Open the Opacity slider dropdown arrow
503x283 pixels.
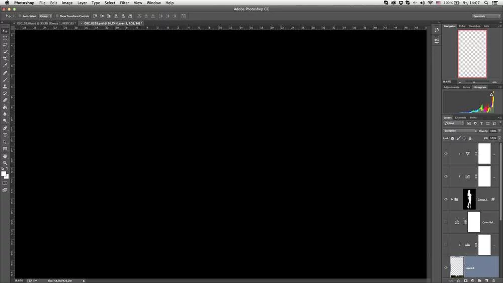pyautogui.click(x=499, y=131)
